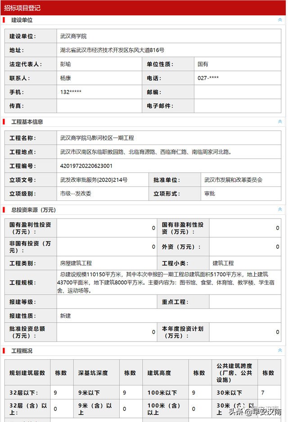Click the empty 传真 field

tap(99, 106)
